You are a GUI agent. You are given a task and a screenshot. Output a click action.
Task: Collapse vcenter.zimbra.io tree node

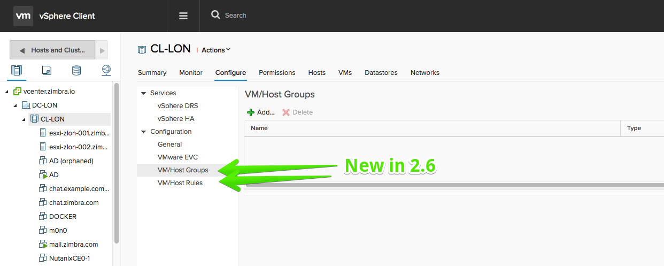point(7,92)
